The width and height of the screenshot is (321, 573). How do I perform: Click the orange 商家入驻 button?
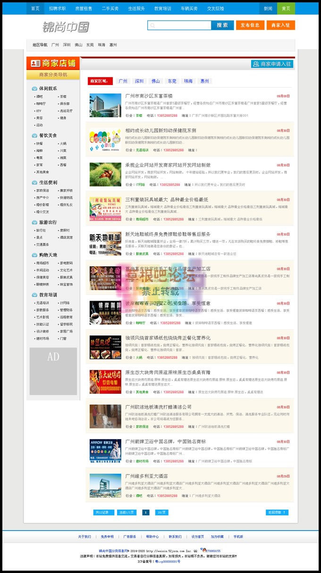coord(280,26)
